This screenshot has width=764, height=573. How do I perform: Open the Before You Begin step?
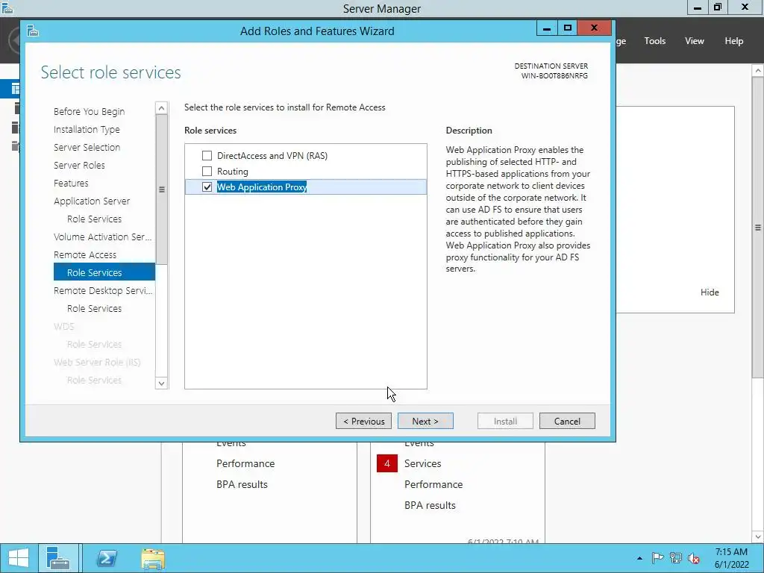[x=90, y=112]
